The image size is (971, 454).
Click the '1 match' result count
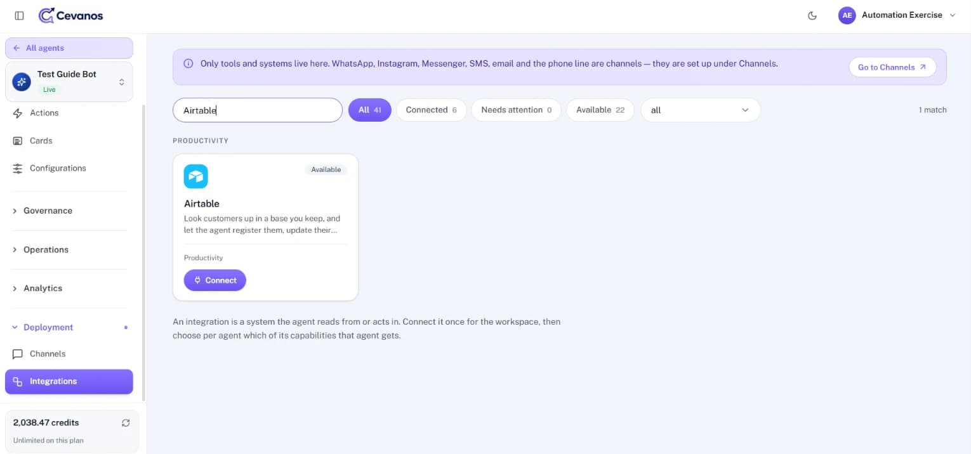pos(932,110)
